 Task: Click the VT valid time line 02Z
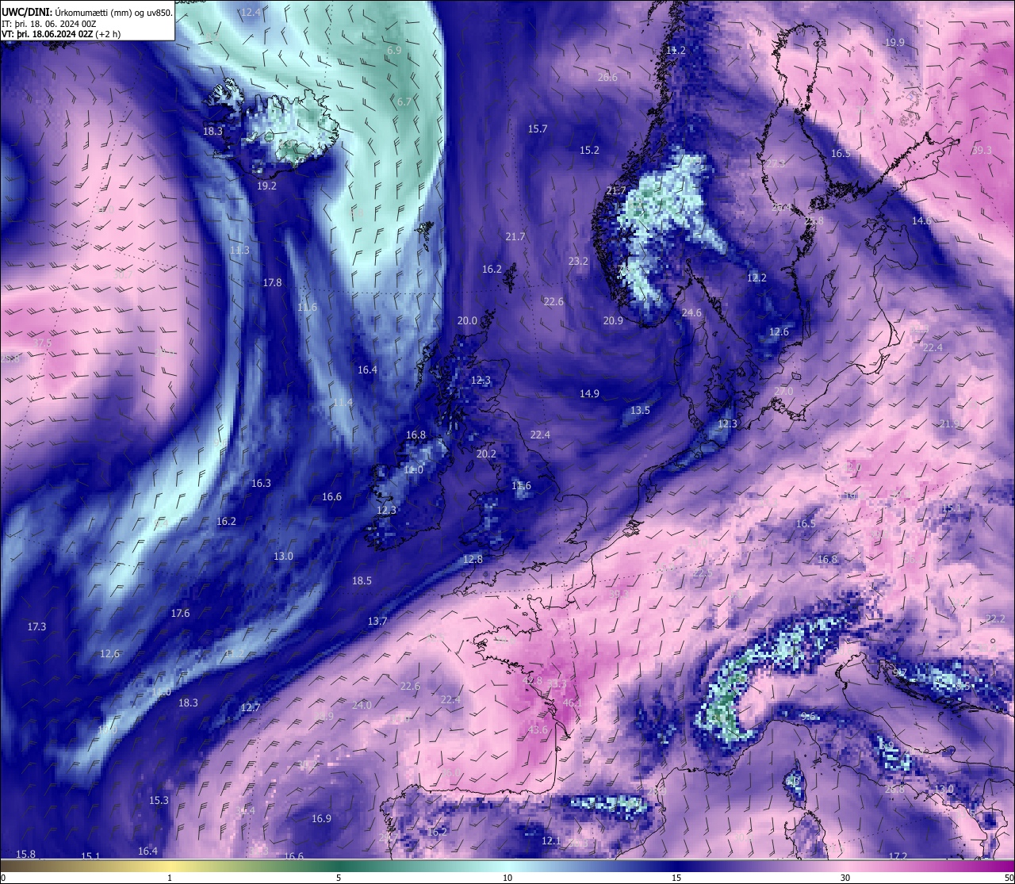point(60,34)
